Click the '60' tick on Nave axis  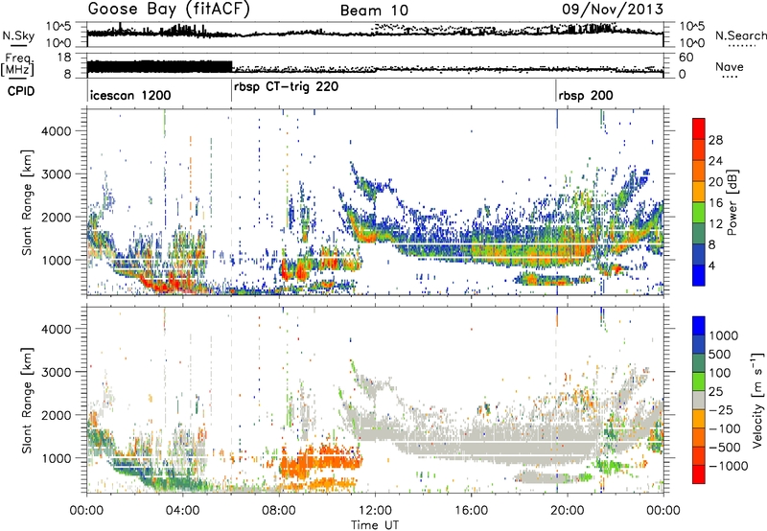686,58
